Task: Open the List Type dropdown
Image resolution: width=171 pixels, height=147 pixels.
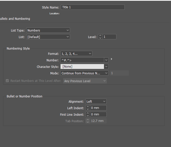Action: coord(48,30)
